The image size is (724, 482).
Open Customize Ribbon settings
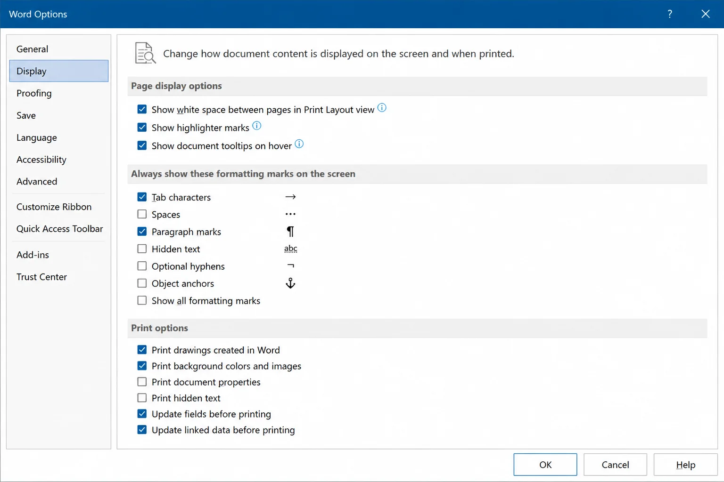click(59, 207)
